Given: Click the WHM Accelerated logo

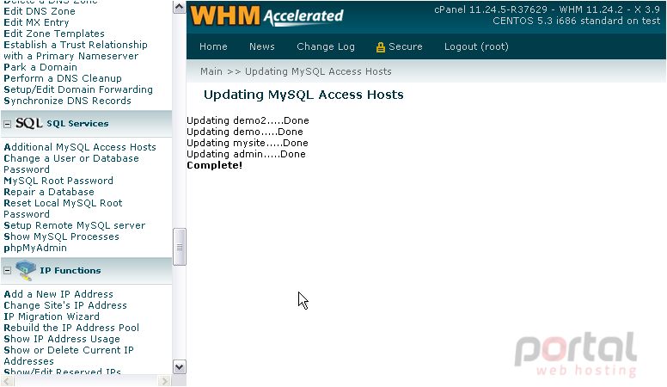Looking at the screenshot, I should 266,15.
